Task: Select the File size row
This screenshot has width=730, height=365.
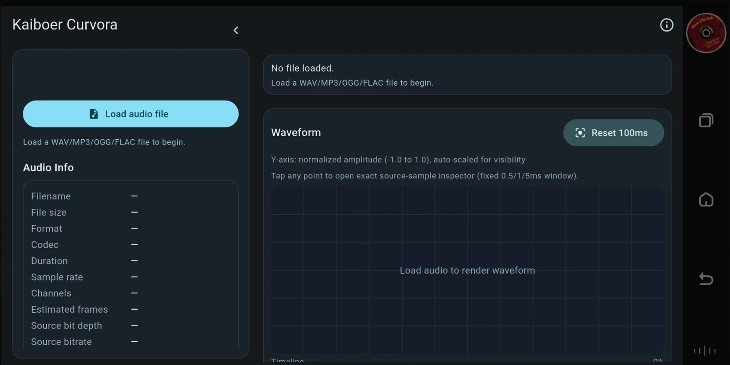Action: [x=131, y=213]
